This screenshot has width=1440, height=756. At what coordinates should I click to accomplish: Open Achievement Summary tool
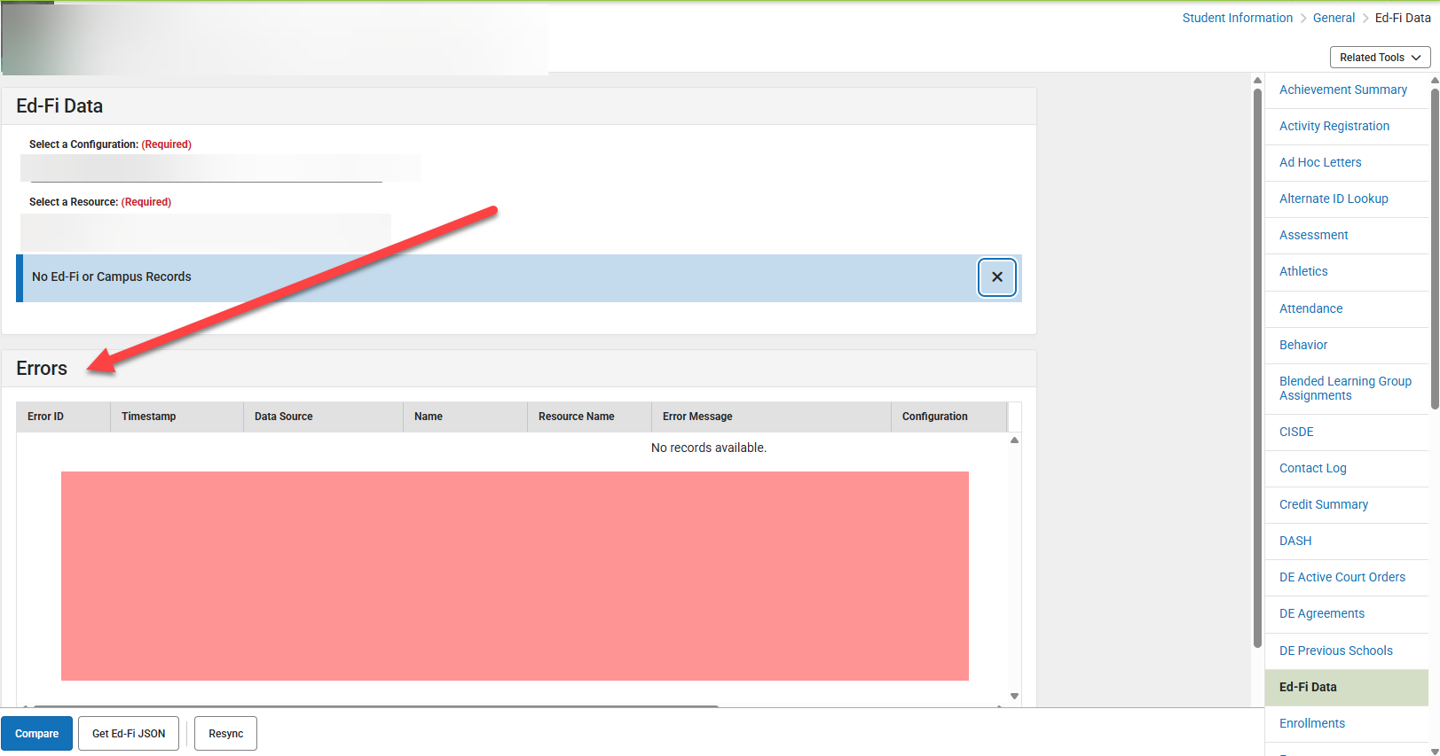(x=1342, y=90)
